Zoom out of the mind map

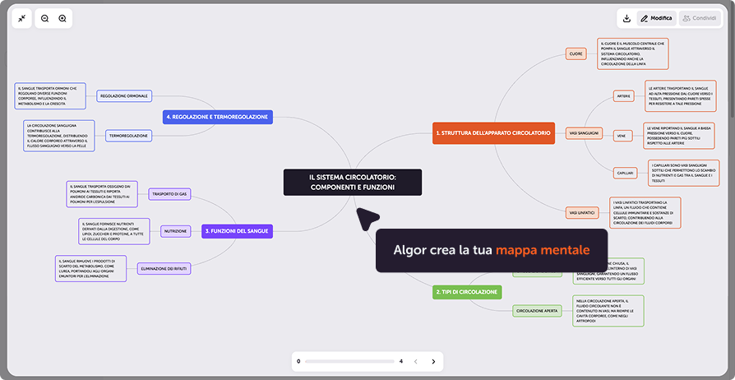tap(45, 18)
